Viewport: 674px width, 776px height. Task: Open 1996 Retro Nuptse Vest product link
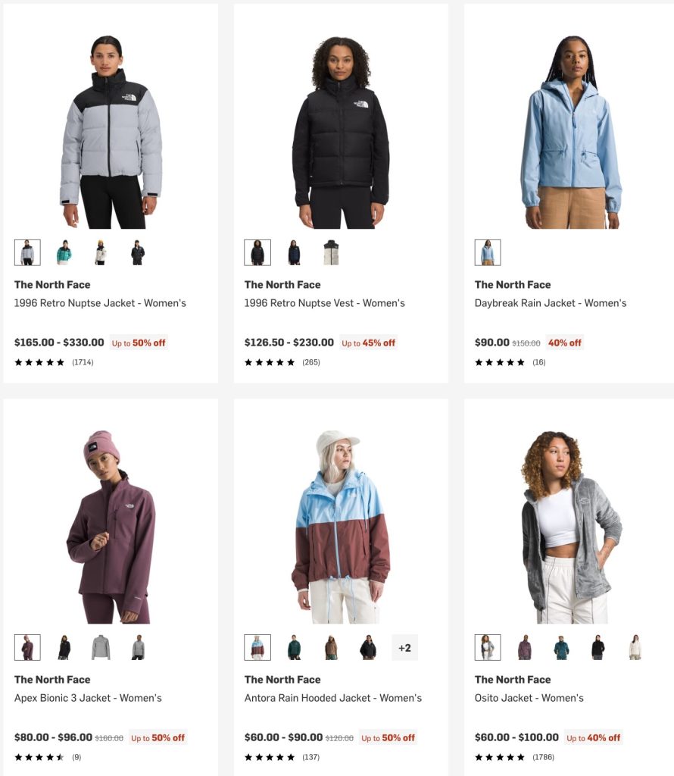point(324,303)
